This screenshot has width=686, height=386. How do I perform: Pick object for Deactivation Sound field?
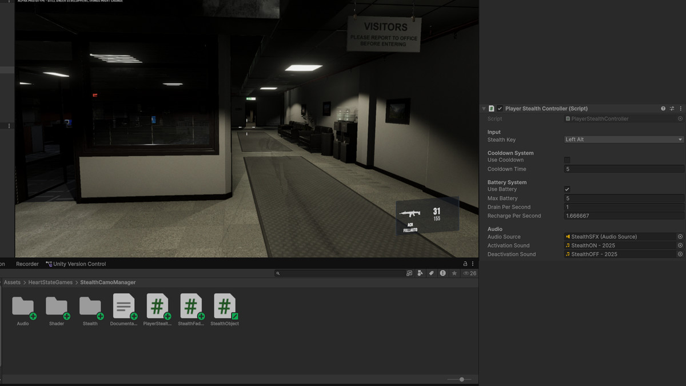click(x=680, y=254)
